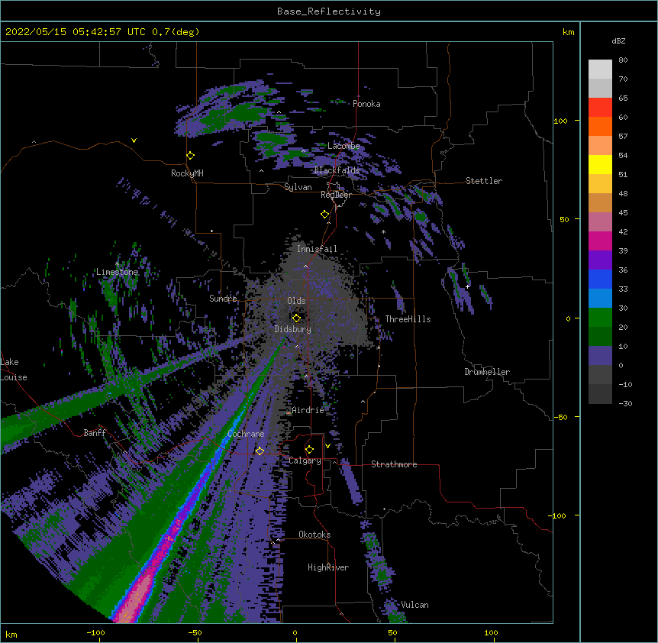Click the Limestone label
Screen dimensions: 658x643
pyautogui.click(x=117, y=272)
